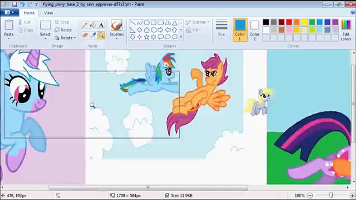Choose the Triangle shape
Image resolution: width=356 pixels, height=200 pixels.
[175, 23]
